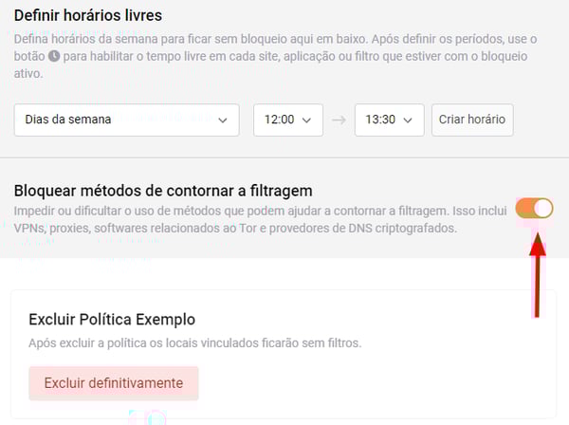
Task: Click the chevron next to 12:00
Action: (x=306, y=120)
